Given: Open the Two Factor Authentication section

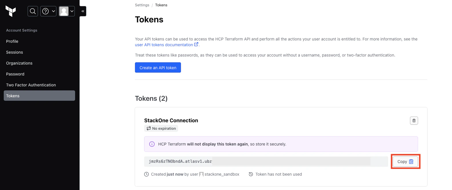Looking at the screenshot, I should pyautogui.click(x=31, y=85).
